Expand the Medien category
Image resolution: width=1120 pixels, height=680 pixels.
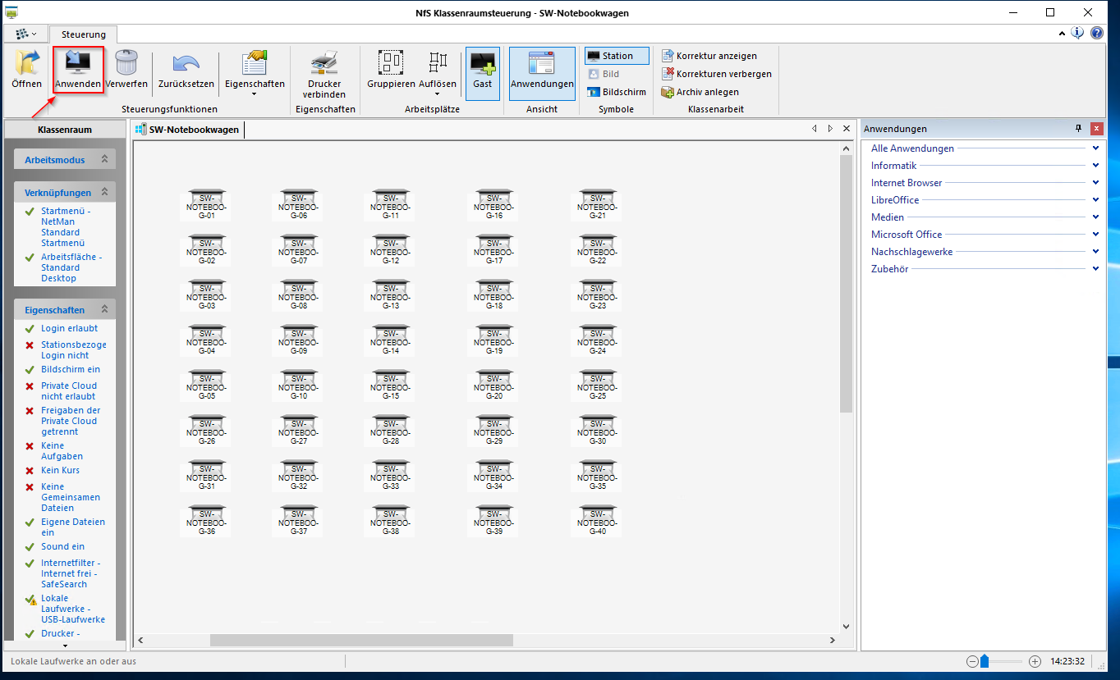coord(1095,217)
